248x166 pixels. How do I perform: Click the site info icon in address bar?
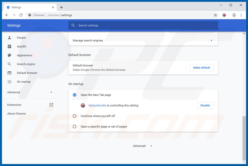30,15
